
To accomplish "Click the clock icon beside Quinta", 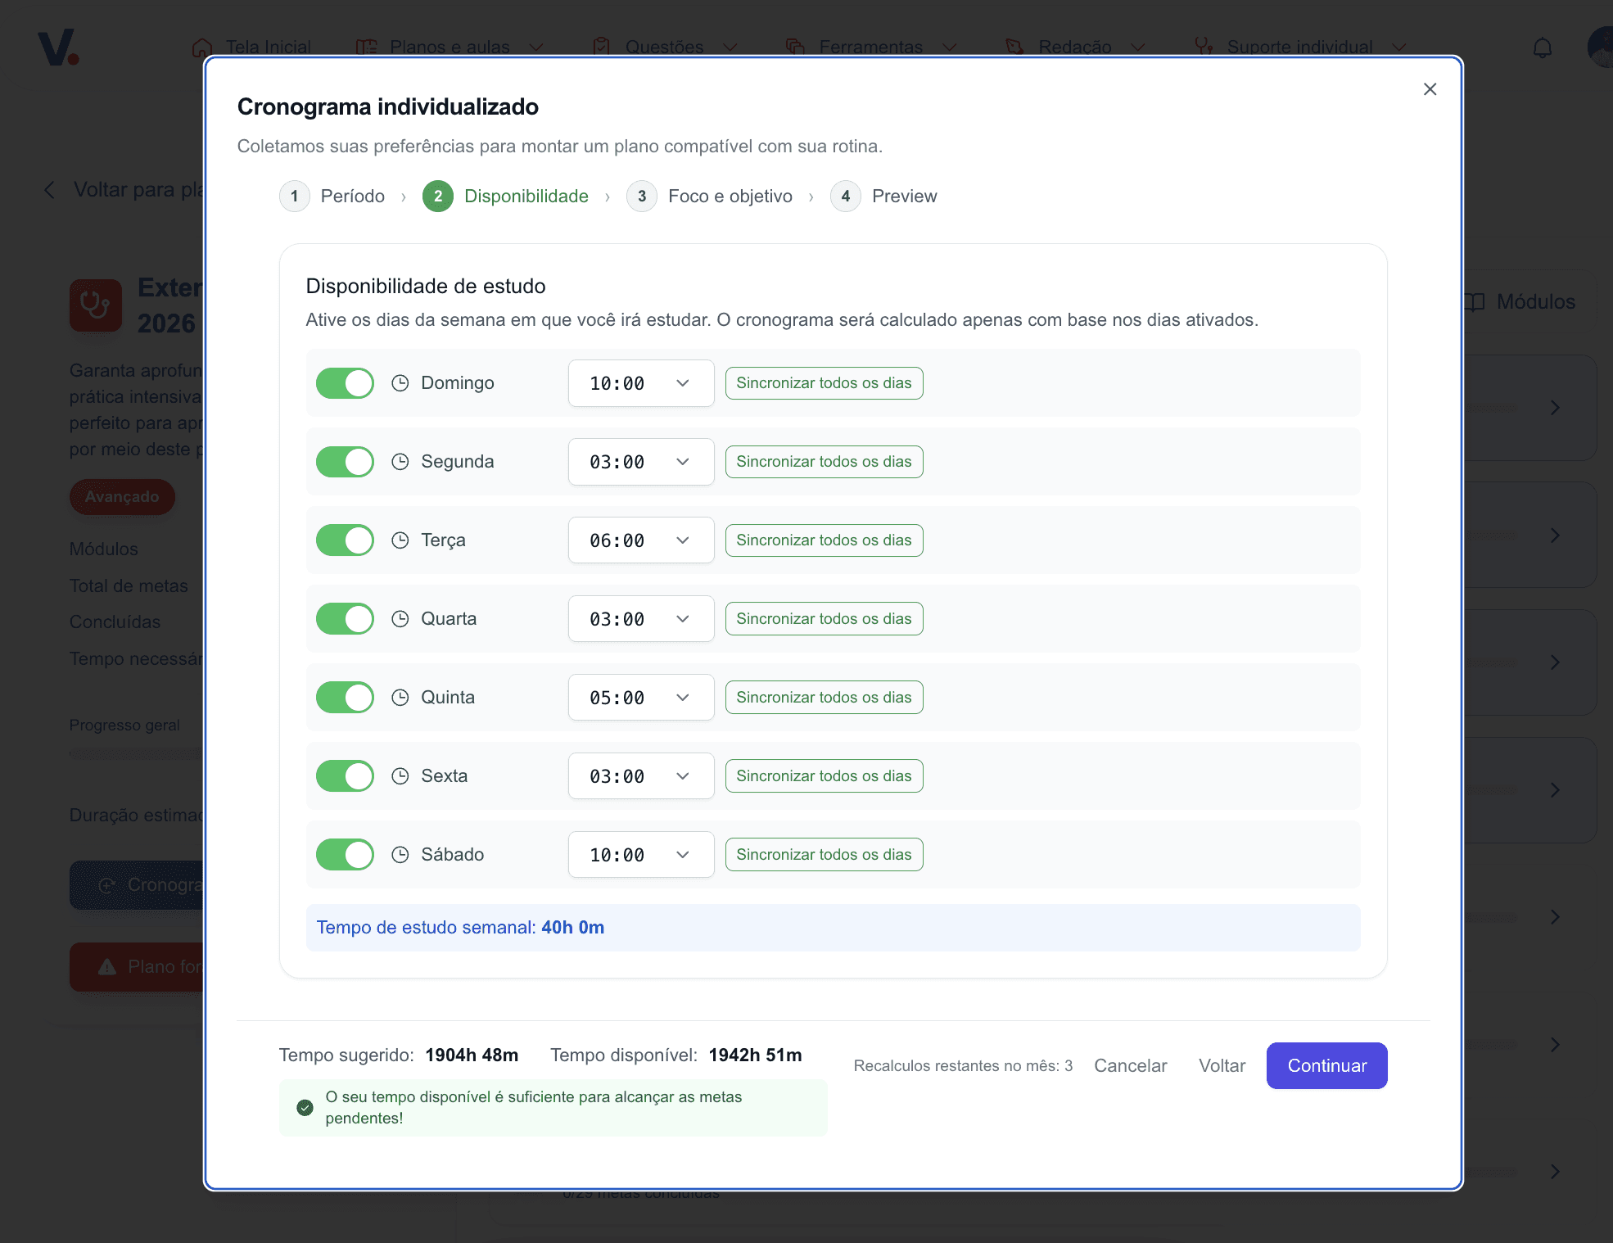I will click(x=400, y=698).
